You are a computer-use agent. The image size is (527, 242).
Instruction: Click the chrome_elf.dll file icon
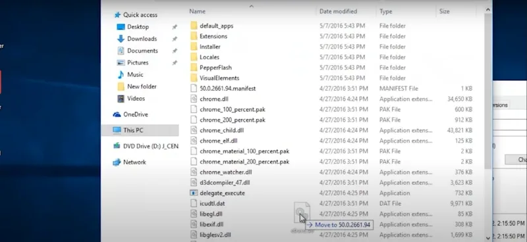point(193,141)
